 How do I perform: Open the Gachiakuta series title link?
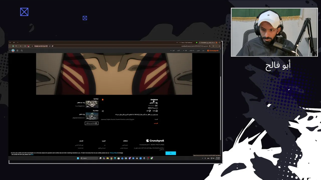pyautogui.click(x=154, y=99)
